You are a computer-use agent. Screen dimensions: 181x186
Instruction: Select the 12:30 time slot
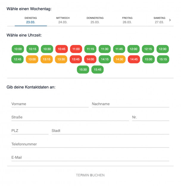tap(163, 49)
